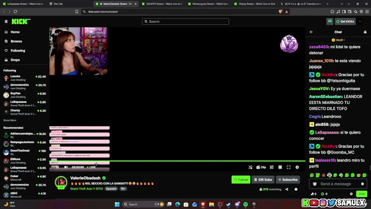Screen dimensions: 371x209
Task: Switch to the VALSOYY Stream browser tab
Action: click(162, 4)
